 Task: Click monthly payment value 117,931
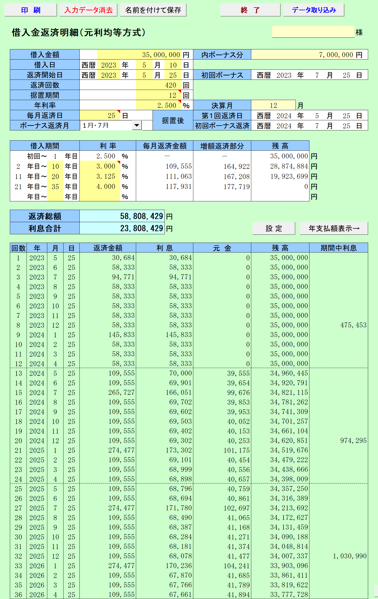[x=179, y=187]
